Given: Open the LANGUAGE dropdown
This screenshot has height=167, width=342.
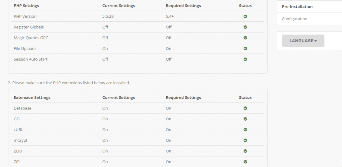Looking at the screenshot, I should pos(303,41).
